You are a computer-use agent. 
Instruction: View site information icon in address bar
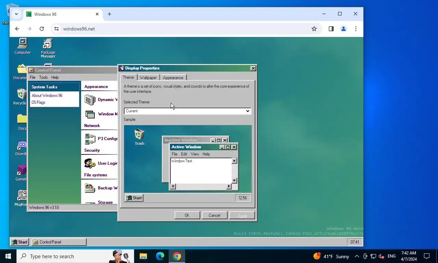coord(56,29)
